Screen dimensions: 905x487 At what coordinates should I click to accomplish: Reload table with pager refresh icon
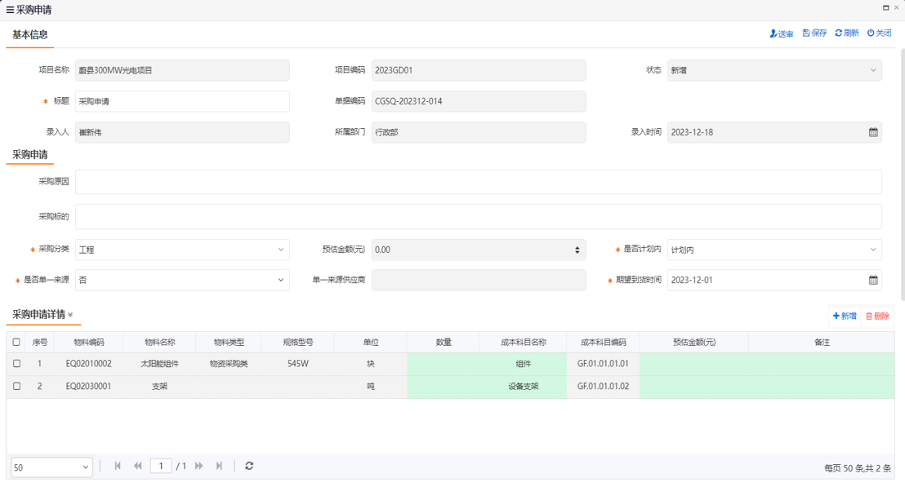pyautogui.click(x=249, y=466)
